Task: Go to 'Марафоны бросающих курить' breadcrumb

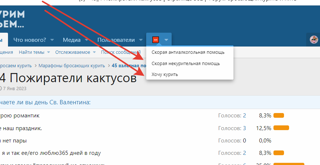Action: [x=72, y=66]
